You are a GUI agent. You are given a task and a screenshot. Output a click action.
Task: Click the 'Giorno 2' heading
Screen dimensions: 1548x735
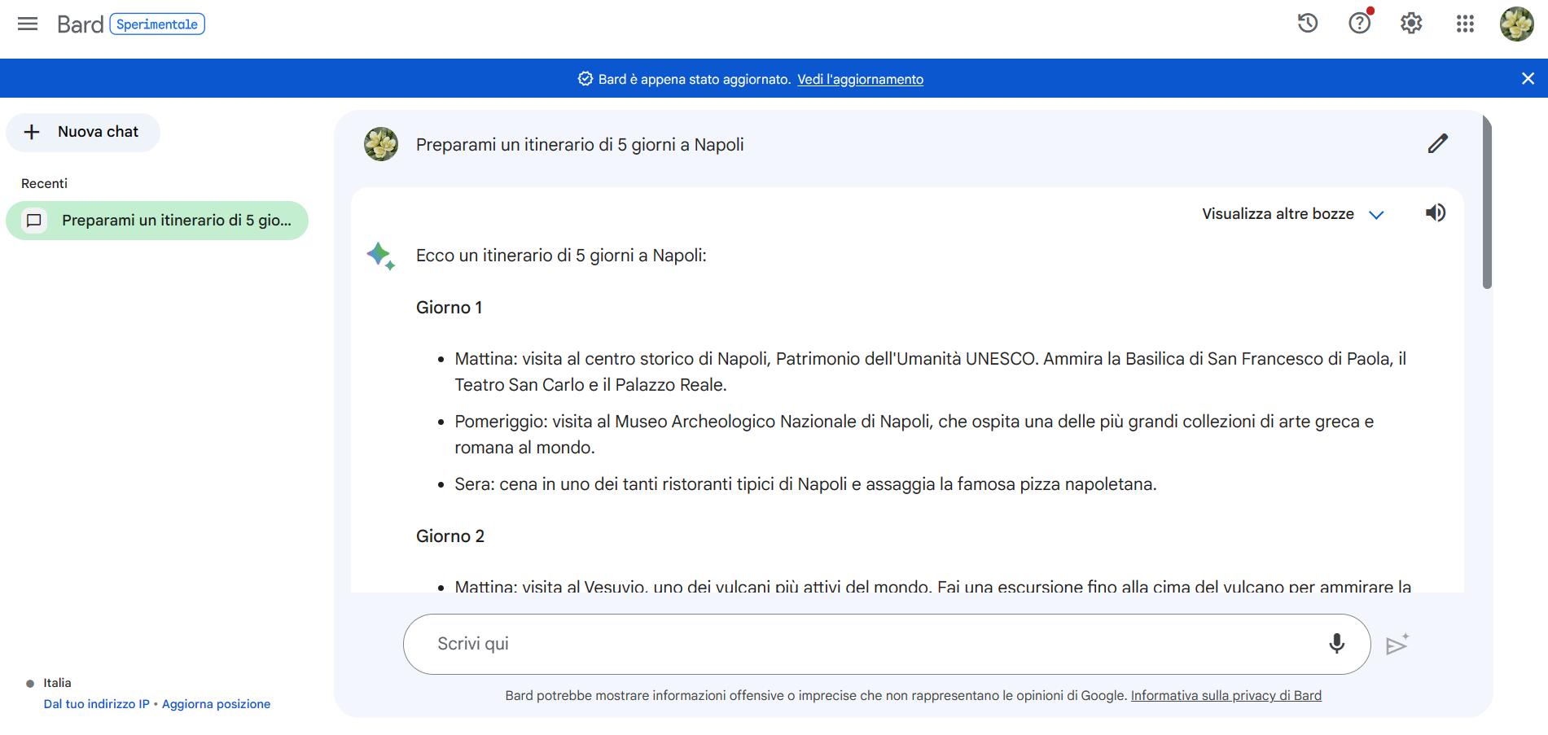click(450, 536)
